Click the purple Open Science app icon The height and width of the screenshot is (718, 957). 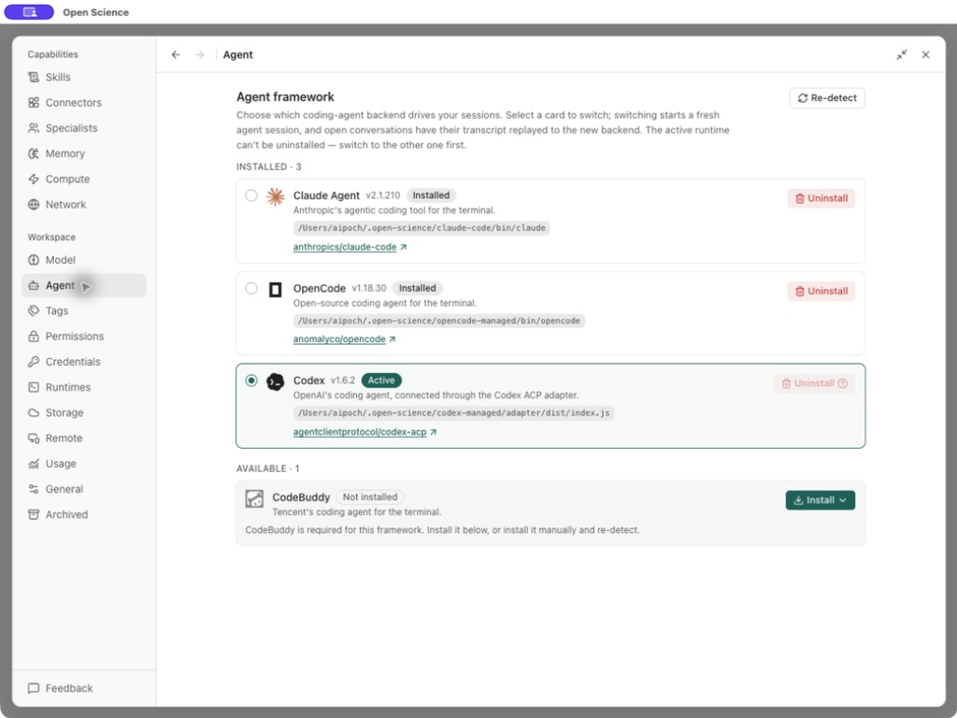(x=29, y=11)
